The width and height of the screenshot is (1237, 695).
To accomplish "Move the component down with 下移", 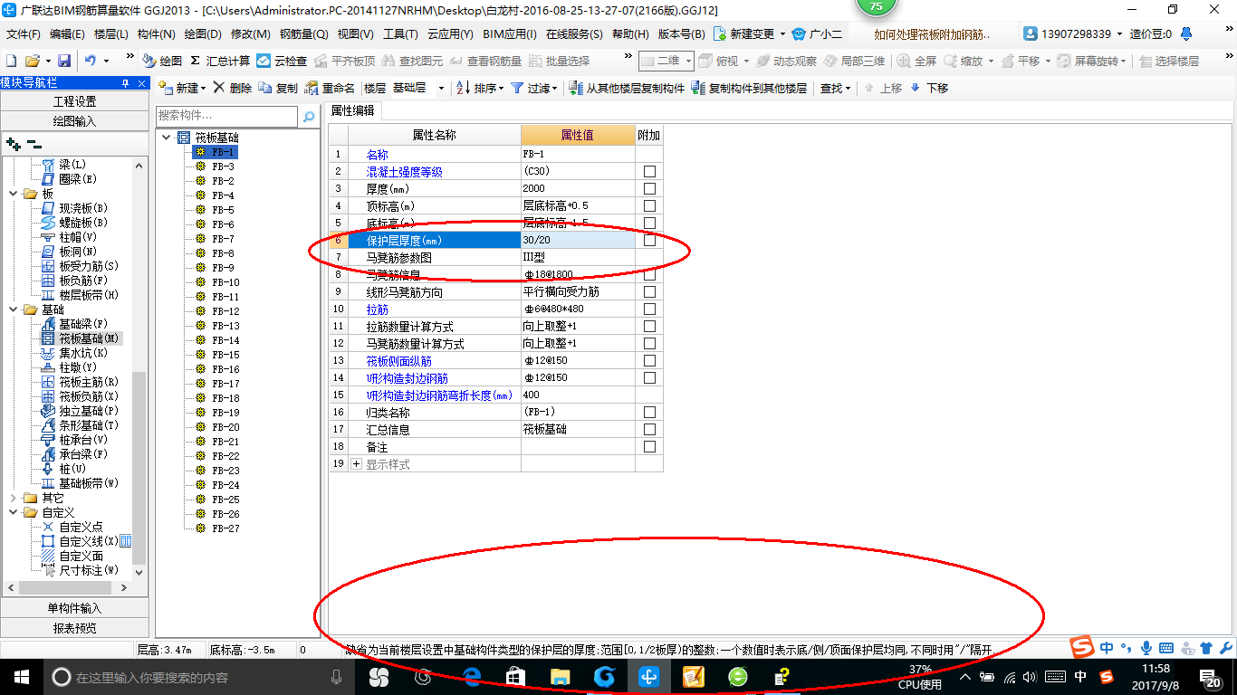I will (929, 89).
